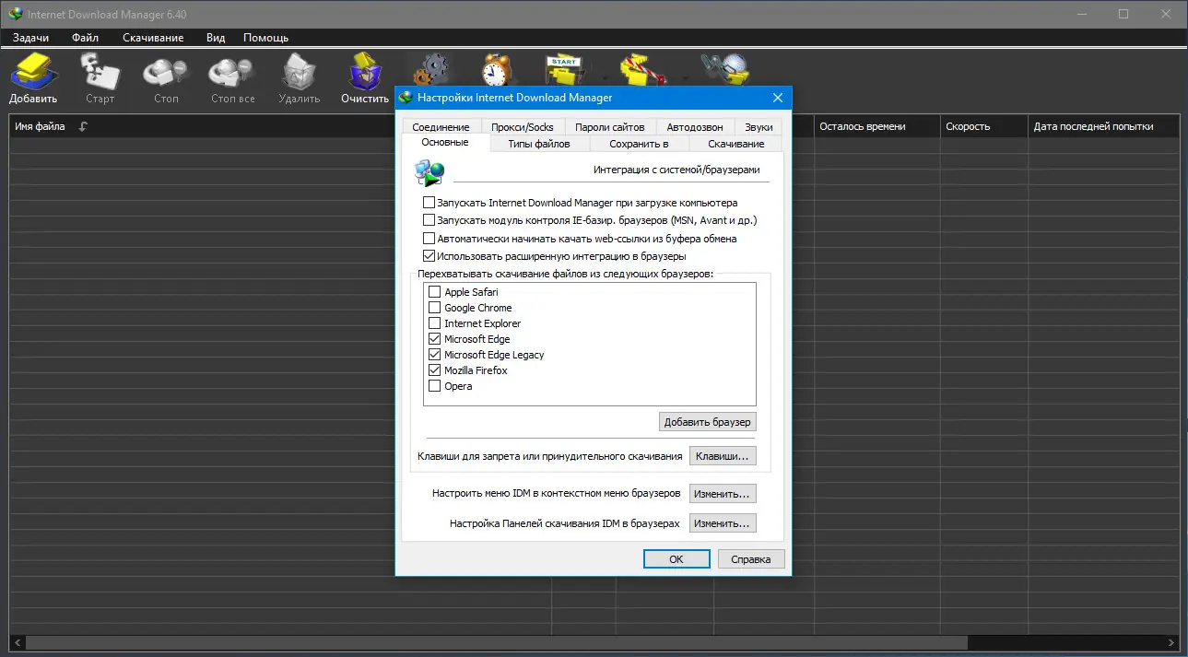Check the Internet Explorer browser box
Image resolution: width=1188 pixels, height=657 pixels.
click(x=435, y=323)
